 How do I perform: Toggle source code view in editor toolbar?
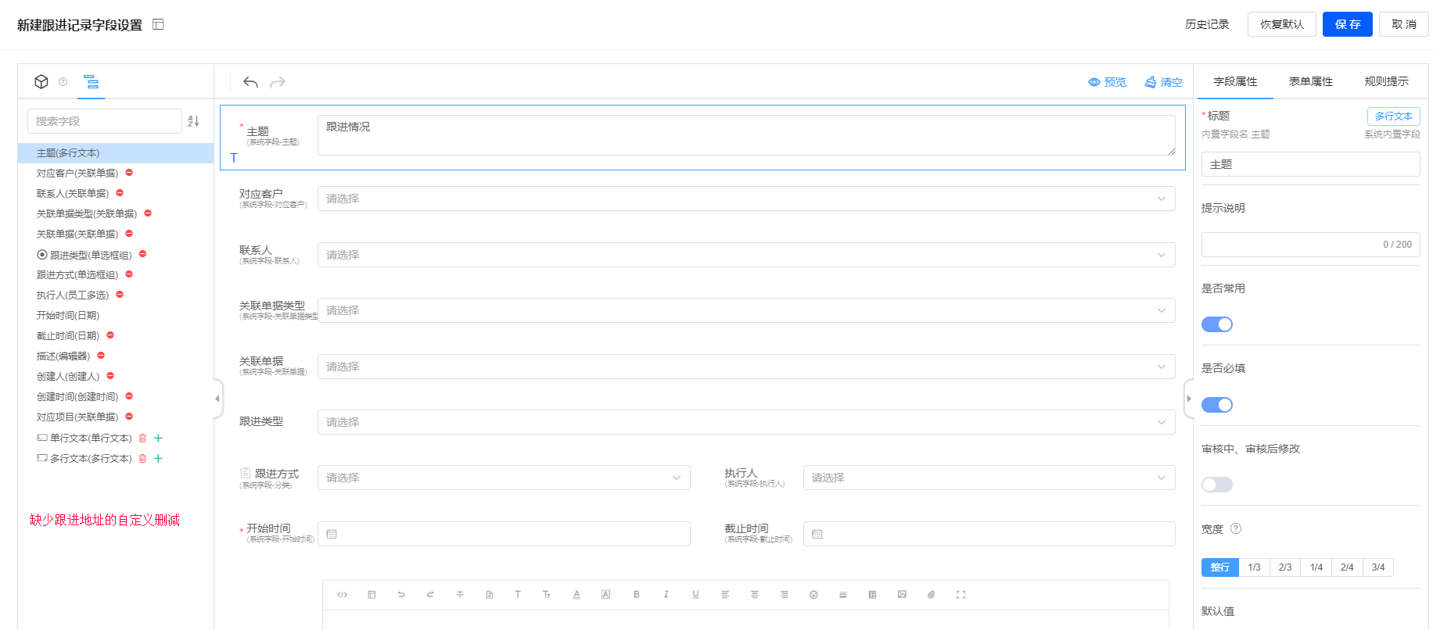coord(342,595)
